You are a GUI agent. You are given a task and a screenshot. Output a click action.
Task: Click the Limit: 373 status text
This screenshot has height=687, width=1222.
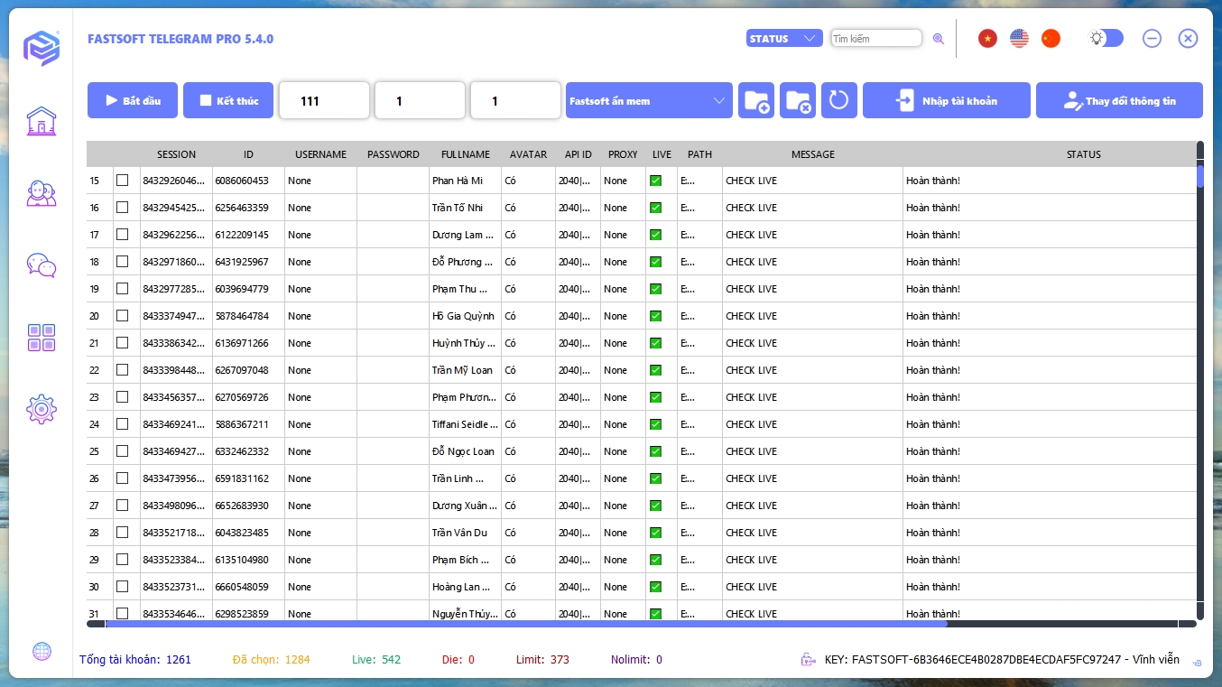tap(542, 660)
